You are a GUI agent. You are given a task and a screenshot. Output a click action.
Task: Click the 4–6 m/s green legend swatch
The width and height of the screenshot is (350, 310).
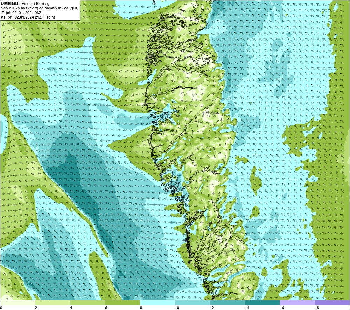(87, 302)
